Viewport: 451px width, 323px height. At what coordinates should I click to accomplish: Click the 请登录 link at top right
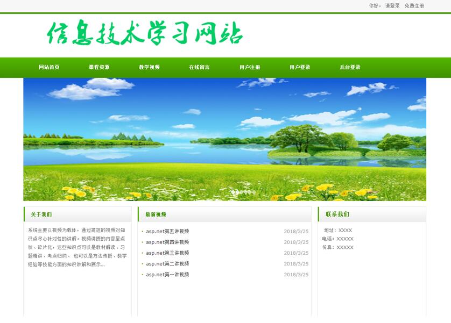coord(392,6)
